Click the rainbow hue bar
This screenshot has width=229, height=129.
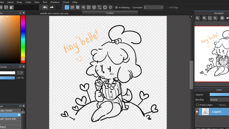23,39
